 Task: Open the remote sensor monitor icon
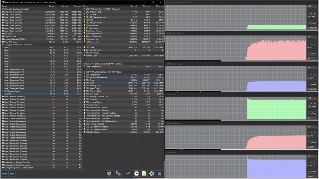[109, 174]
